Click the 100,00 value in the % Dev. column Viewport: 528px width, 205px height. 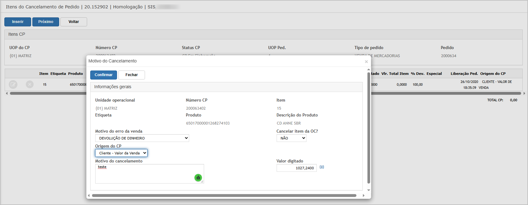click(x=418, y=84)
